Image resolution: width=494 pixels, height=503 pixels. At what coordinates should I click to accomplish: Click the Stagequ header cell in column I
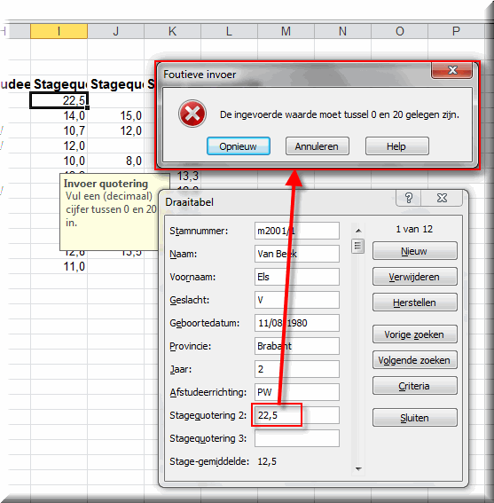tap(59, 84)
